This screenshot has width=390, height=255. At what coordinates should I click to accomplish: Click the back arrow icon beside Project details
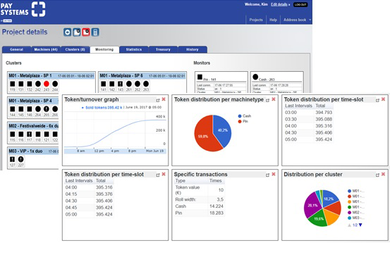point(67,32)
